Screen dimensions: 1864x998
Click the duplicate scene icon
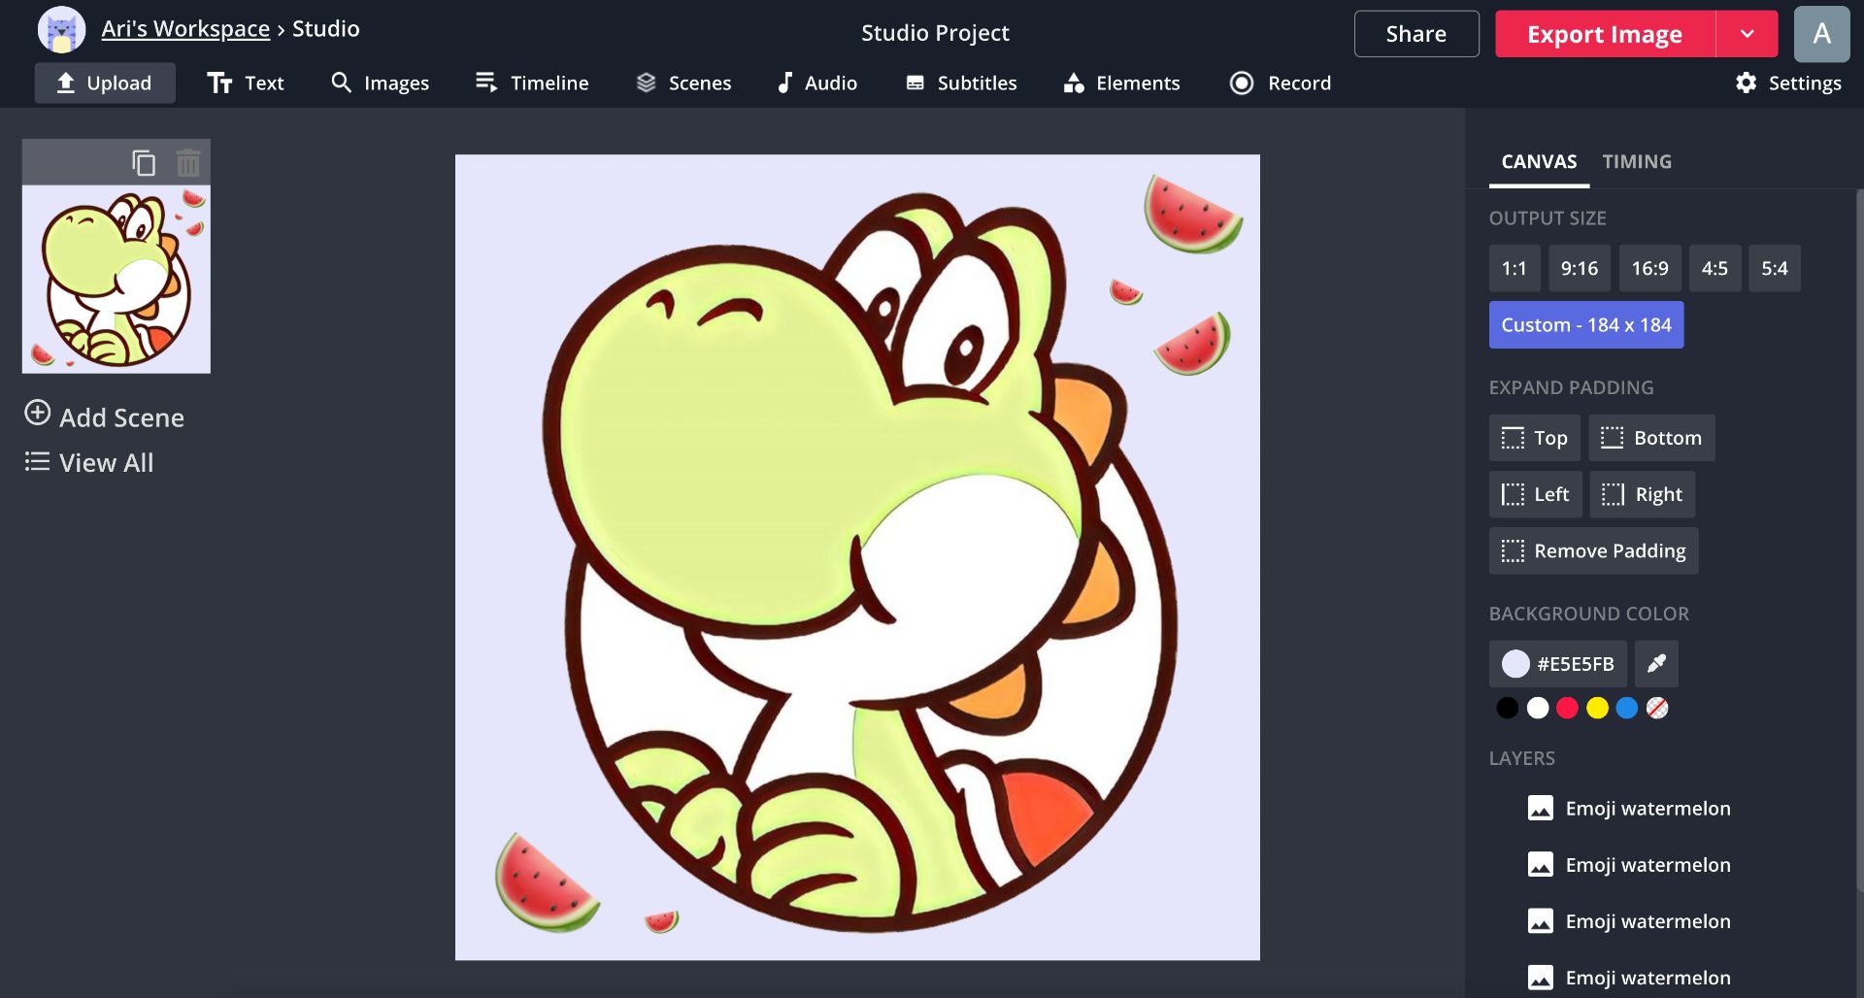click(x=144, y=163)
